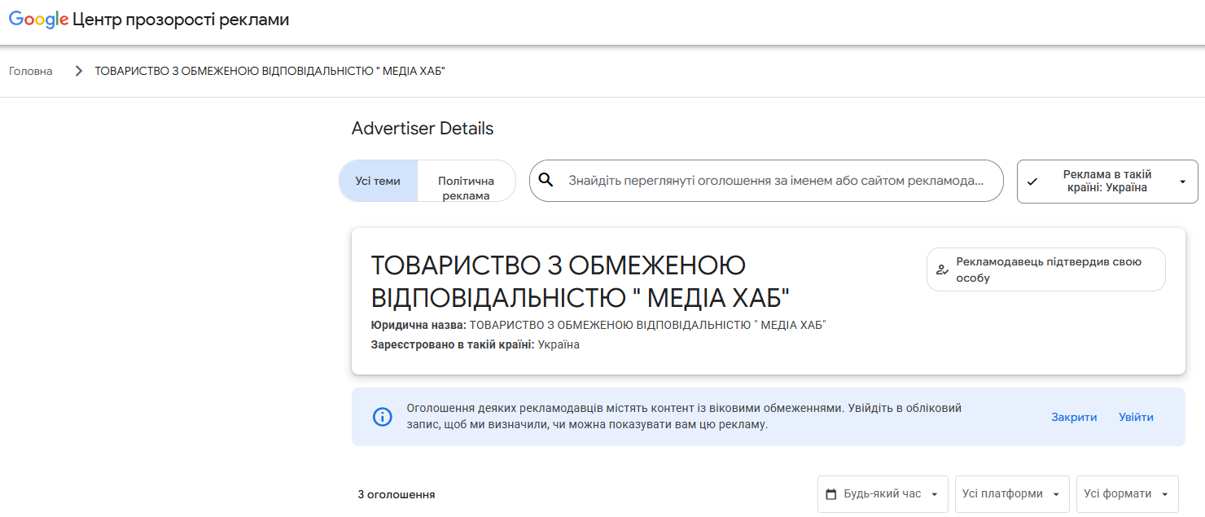Click the magnifier search icon
Viewport: 1205px width, 517px height.
(546, 180)
